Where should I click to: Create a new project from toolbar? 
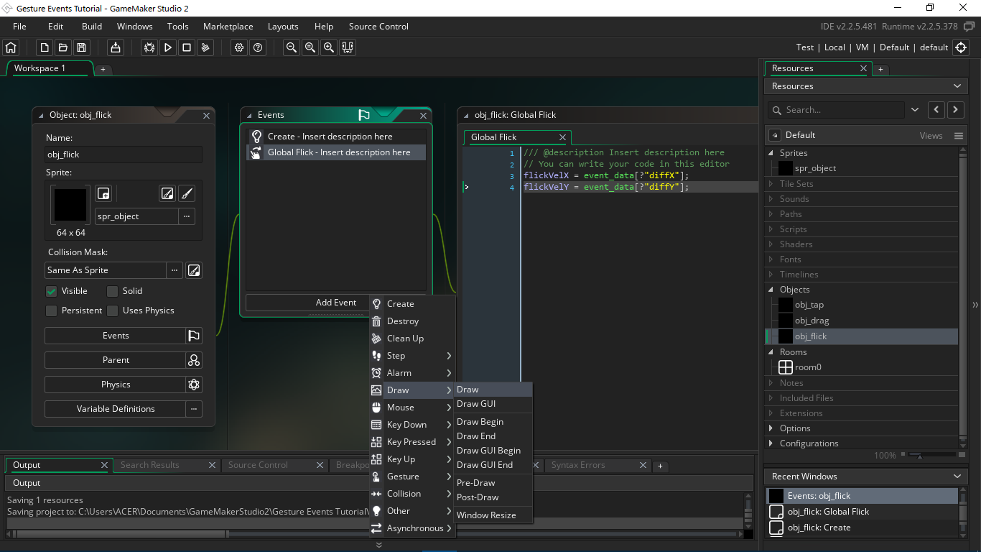coord(45,47)
